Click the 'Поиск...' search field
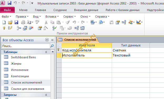This screenshot has height=99, width=164. (26, 46)
